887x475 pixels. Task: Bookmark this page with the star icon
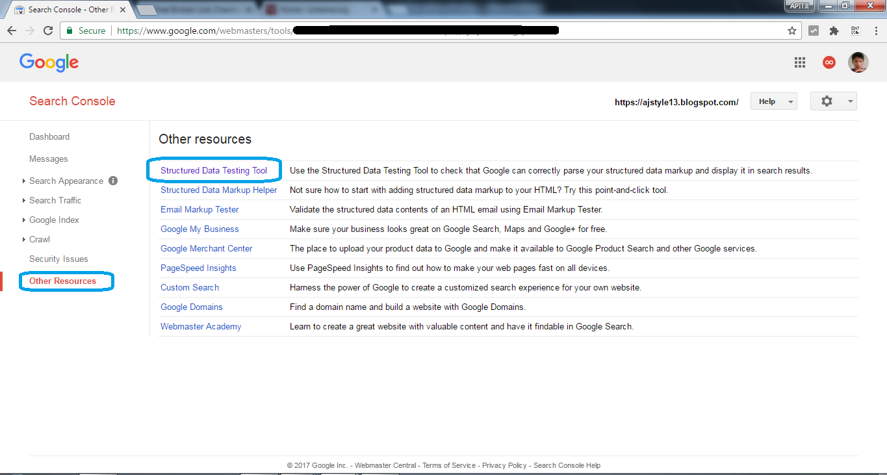[x=792, y=31]
